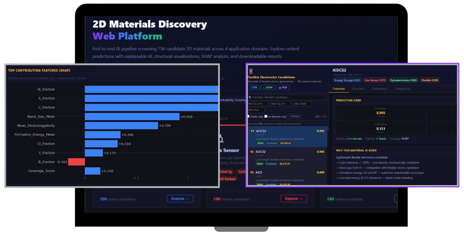Click the 2D Materials Discovery title

[150, 24]
